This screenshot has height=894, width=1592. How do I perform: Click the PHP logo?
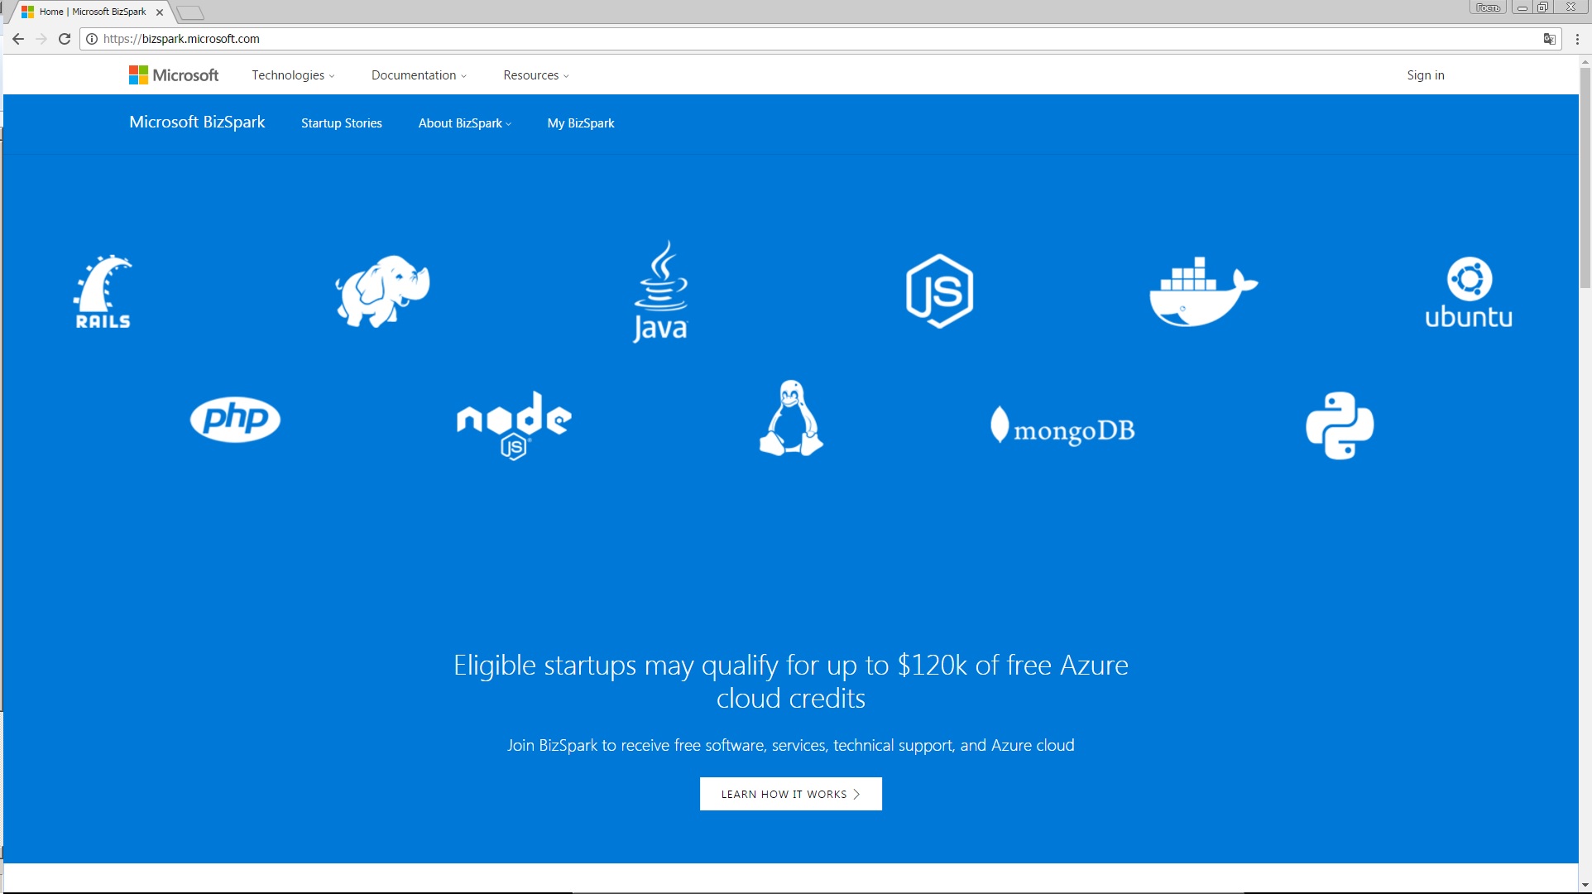[235, 419]
